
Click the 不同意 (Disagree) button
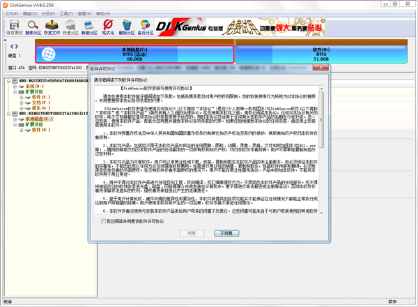(x=226, y=233)
